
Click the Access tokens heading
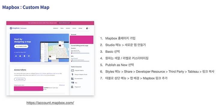(20, 70)
